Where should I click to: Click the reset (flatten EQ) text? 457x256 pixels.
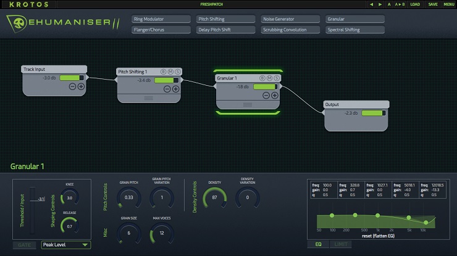click(374, 236)
